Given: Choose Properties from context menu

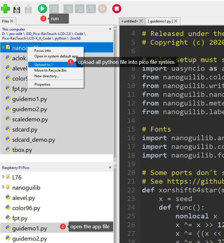Looking at the screenshot, I should 42,84.
